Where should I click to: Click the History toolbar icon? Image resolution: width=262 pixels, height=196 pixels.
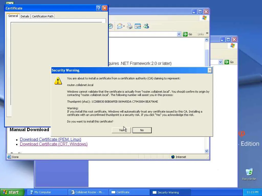[x=111, y=26]
